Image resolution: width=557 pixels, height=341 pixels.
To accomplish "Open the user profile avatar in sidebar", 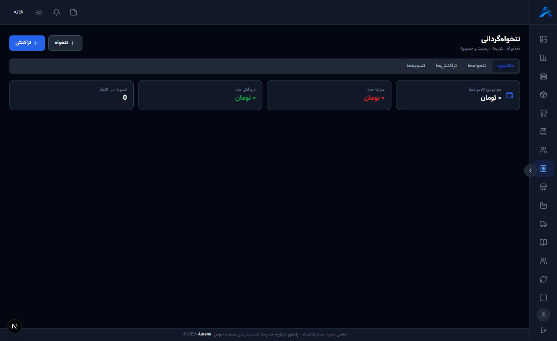I will point(543,315).
